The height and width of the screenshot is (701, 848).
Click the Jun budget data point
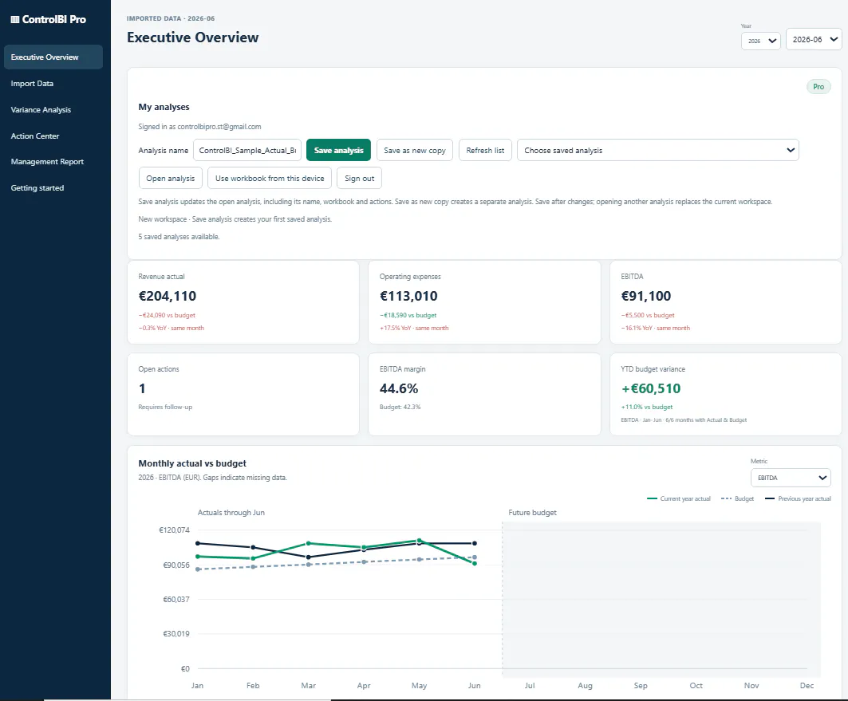coord(475,557)
